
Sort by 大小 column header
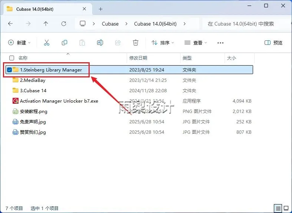(x=232, y=58)
